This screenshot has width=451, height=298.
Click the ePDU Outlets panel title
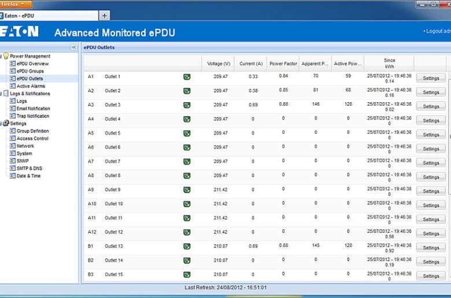pos(99,47)
